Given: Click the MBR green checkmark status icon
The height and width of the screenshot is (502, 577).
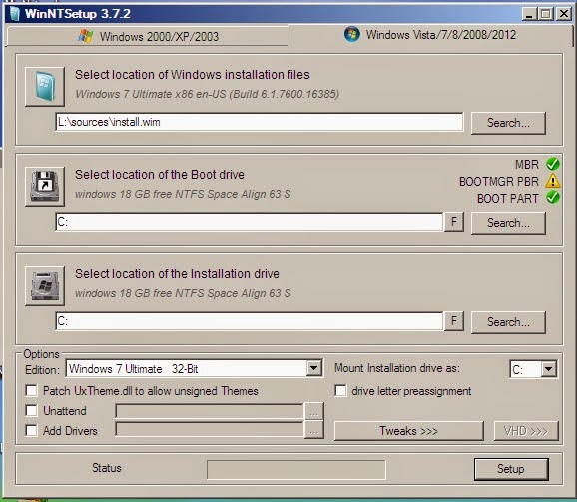Looking at the screenshot, I should pyautogui.click(x=553, y=164).
